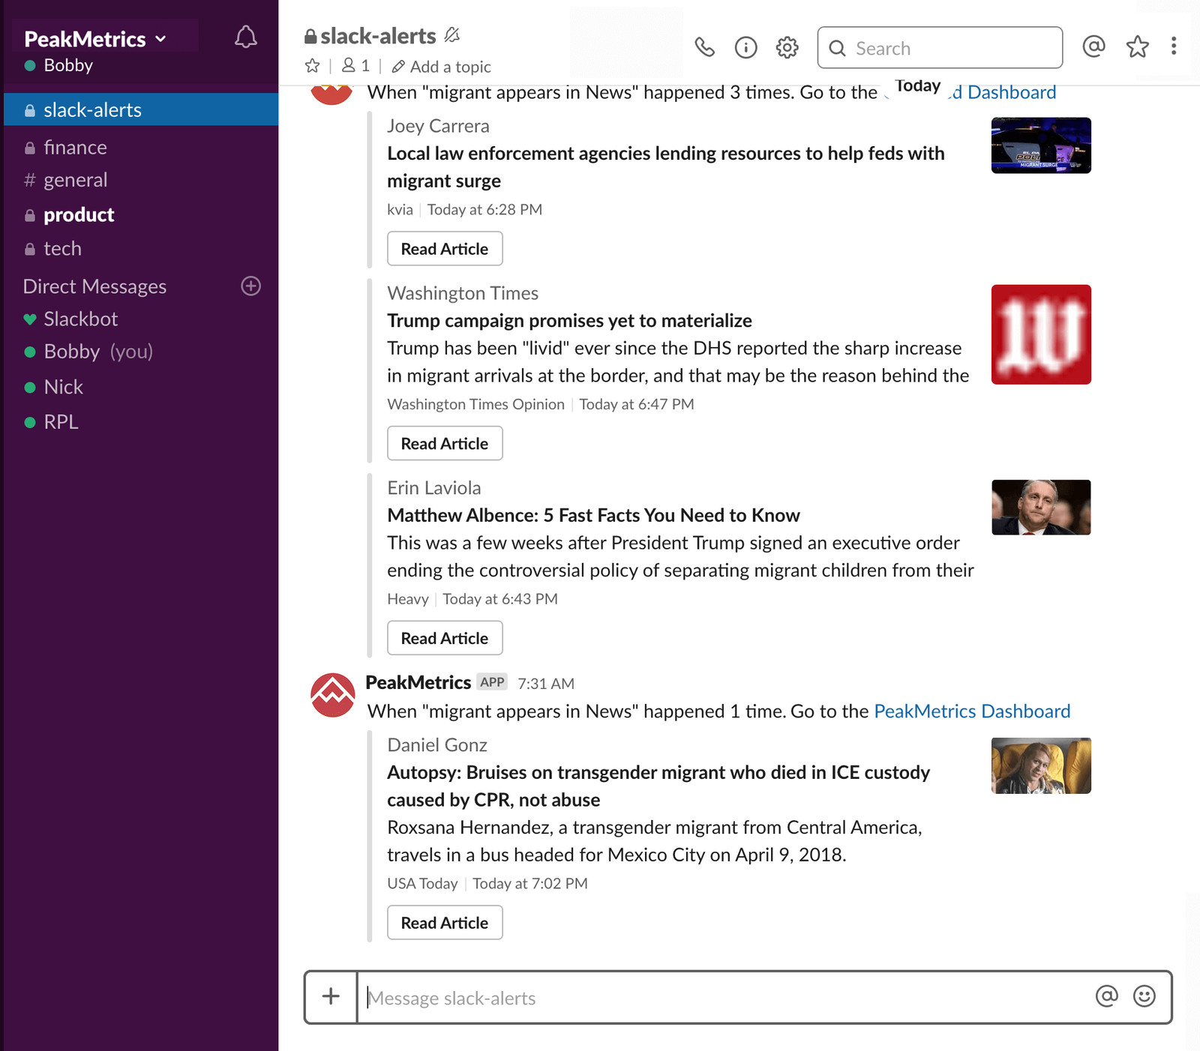Collapse the Direct Messages section
1200x1051 pixels.
94,286
